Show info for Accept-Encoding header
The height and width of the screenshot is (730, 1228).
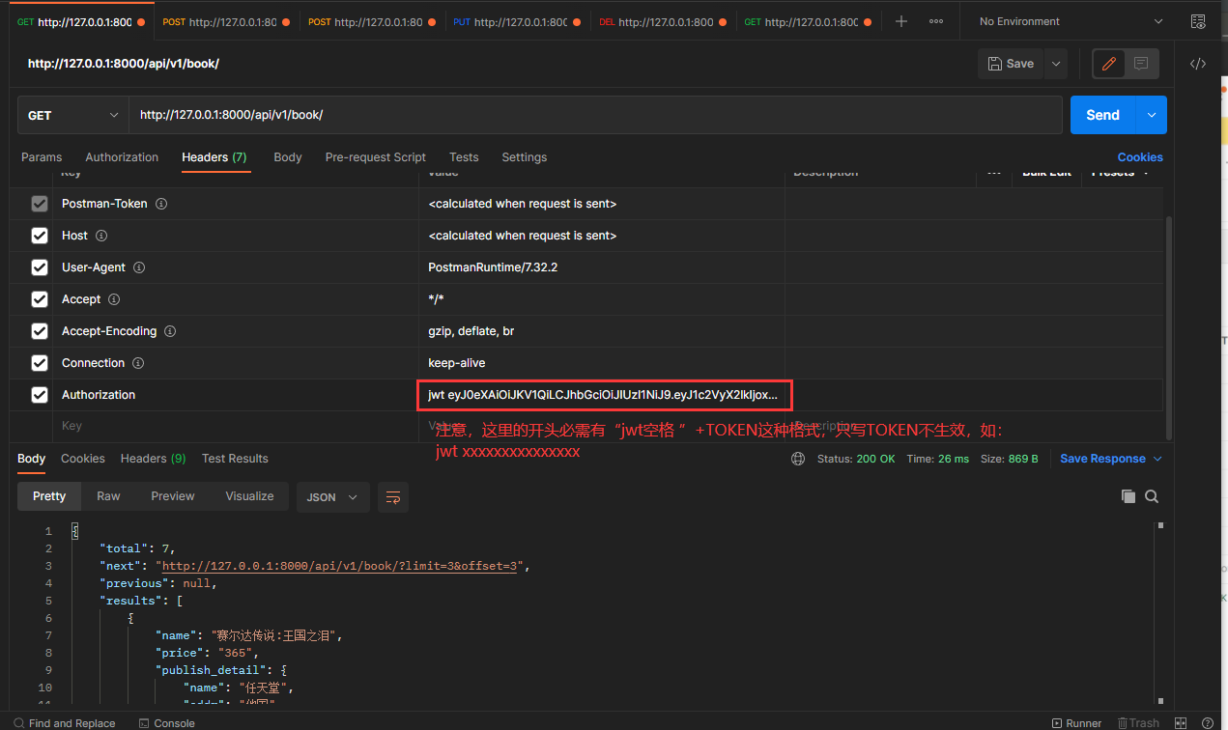(x=170, y=331)
